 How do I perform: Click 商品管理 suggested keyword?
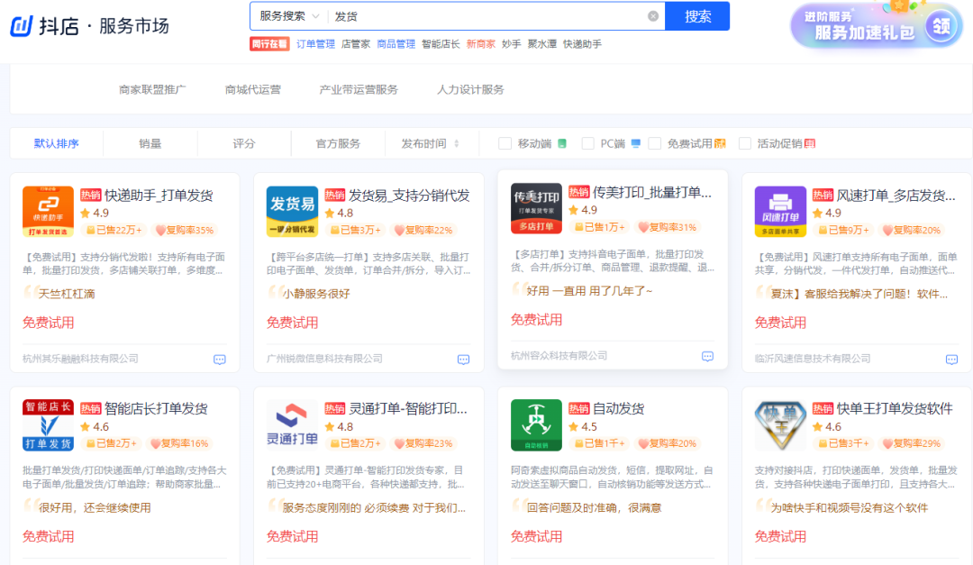coord(396,44)
